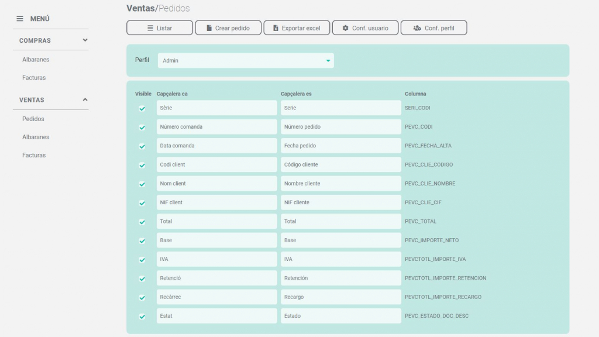Viewport: 599px width, 337px height.
Task: Open Albaranes under COMPRAS
Action: [36, 60]
